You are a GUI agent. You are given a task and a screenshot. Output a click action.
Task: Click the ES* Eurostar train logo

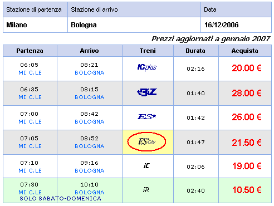(147, 117)
